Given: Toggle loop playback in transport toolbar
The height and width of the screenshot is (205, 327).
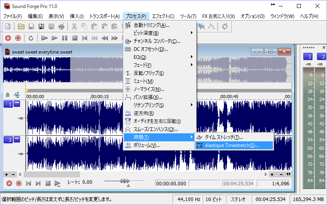Looking at the screenshot, I should click(x=31, y=38).
